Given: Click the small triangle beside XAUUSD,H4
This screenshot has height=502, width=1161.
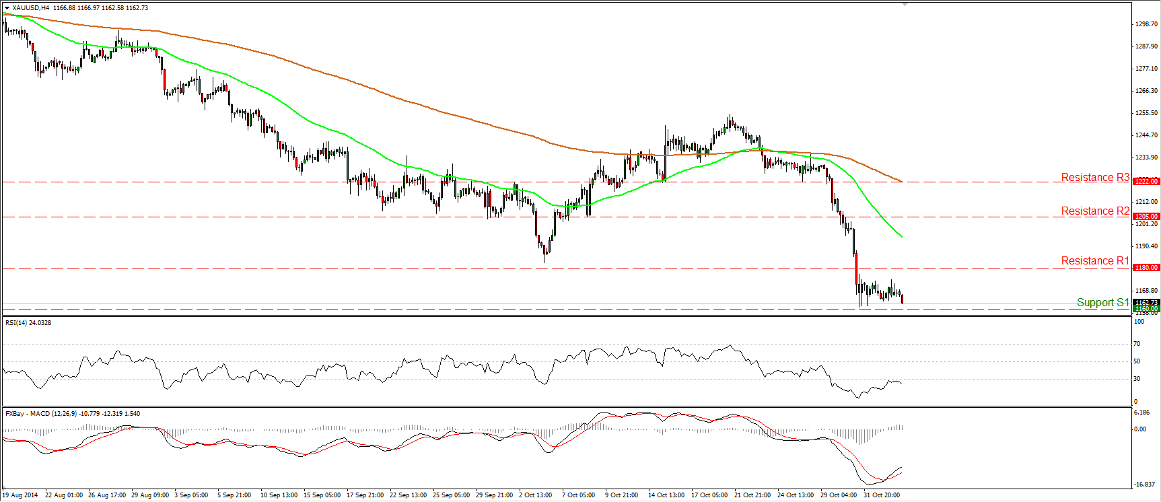Looking at the screenshot, I should 7,8.
